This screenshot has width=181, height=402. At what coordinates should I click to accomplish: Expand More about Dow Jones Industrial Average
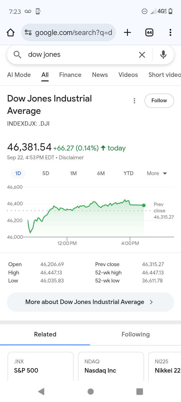[x=90, y=302]
